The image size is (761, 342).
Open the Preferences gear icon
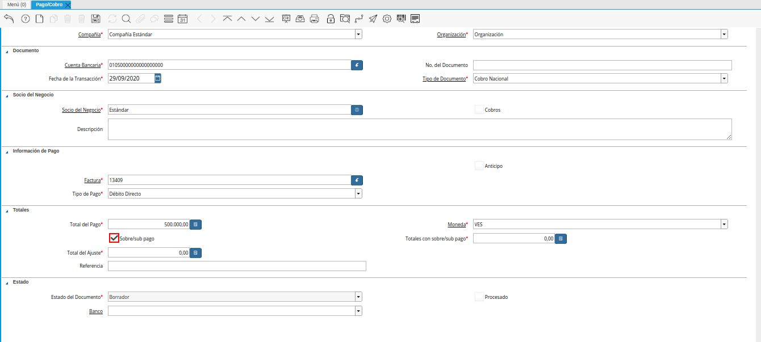387,18
